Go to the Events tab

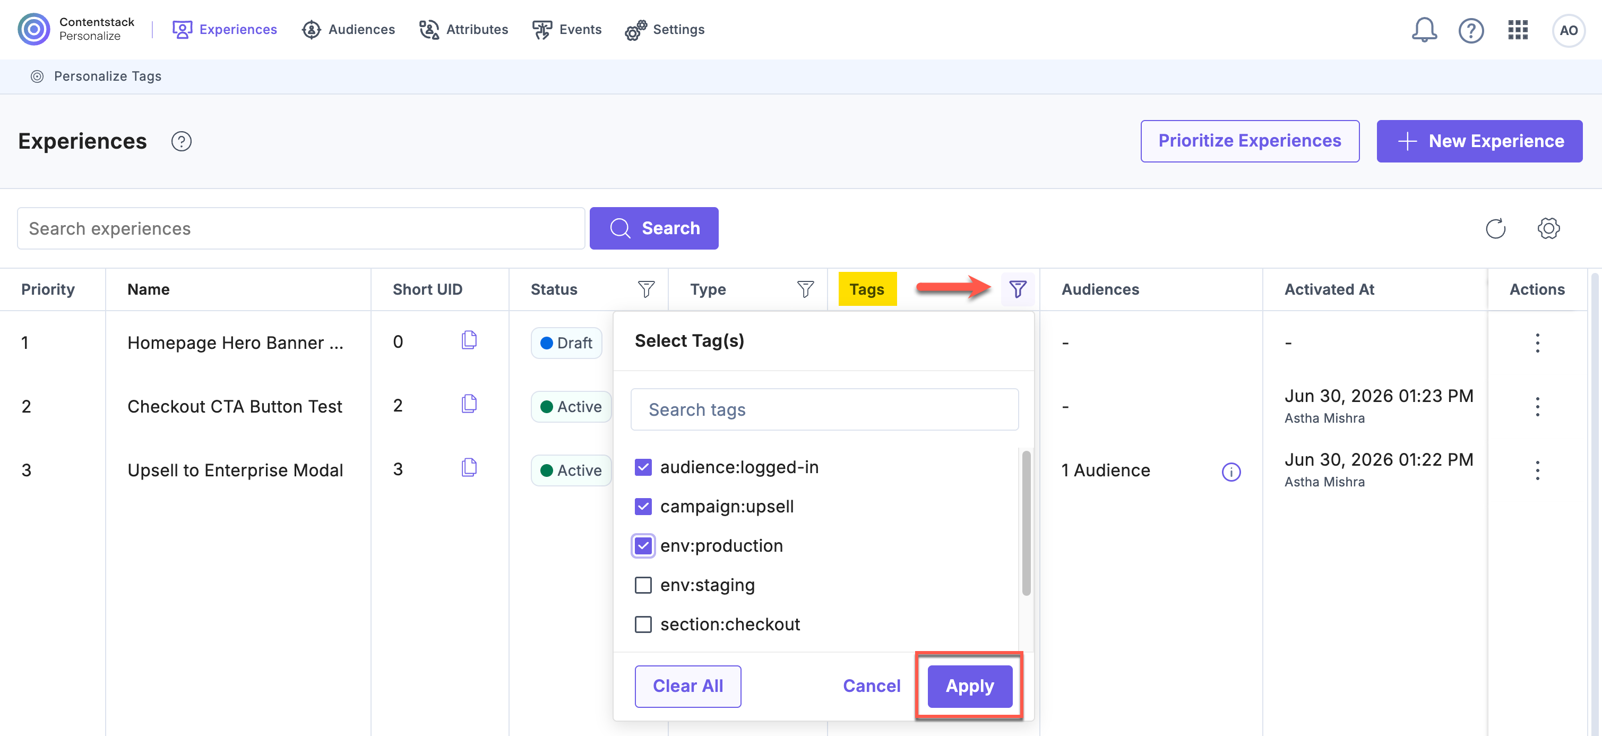[566, 29]
